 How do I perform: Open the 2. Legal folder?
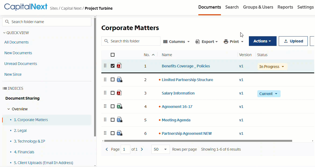(x=20, y=130)
